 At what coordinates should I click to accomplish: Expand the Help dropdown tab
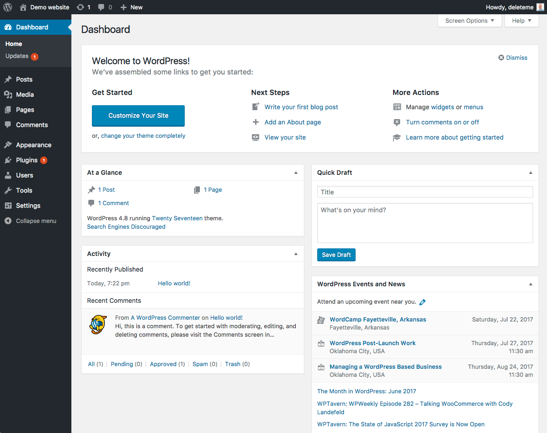click(x=521, y=21)
